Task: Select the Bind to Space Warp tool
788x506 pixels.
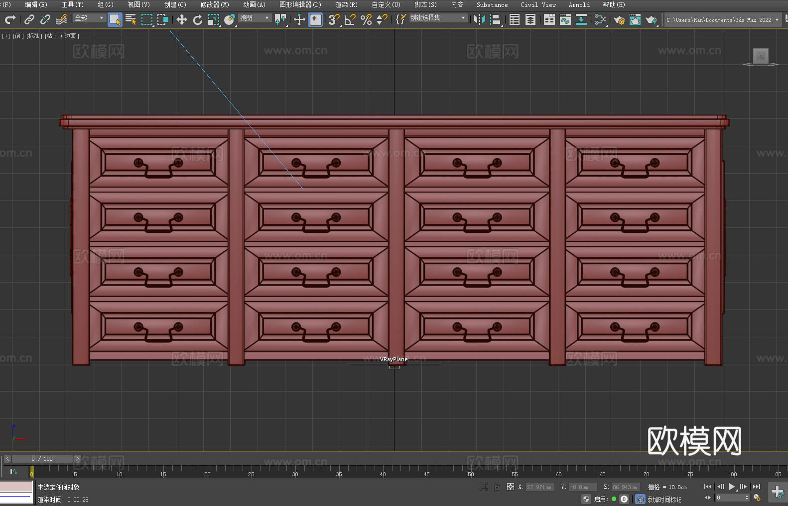Action: (x=61, y=19)
